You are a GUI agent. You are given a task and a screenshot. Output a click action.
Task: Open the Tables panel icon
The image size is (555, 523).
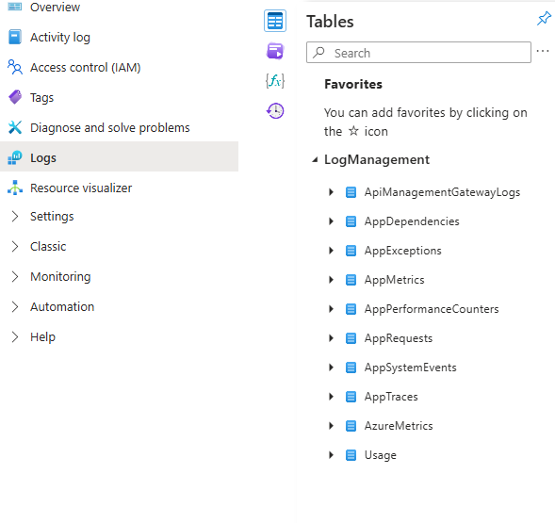[275, 21]
